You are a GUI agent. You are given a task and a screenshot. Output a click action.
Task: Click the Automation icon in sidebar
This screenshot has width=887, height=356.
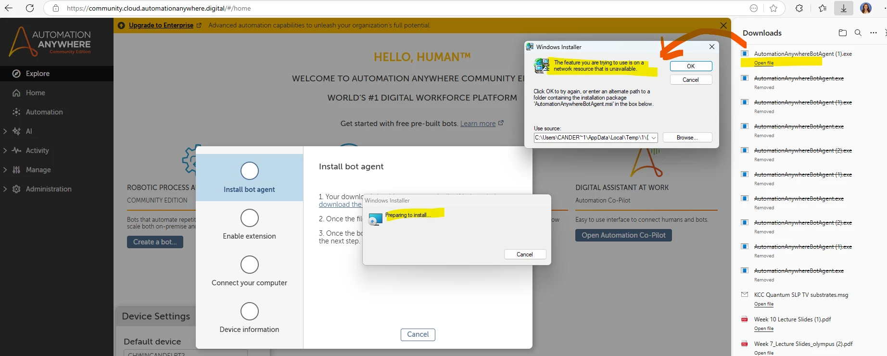pos(16,112)
